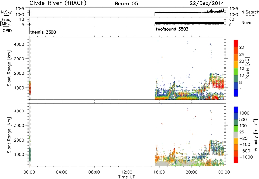259x179 pixels.
Task: Pick the gray segment of the Velocity color bar
Action: pos(236,135)
